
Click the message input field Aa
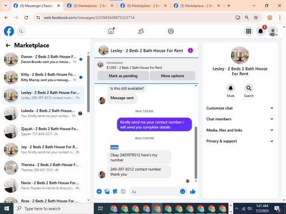pos(154,192)
